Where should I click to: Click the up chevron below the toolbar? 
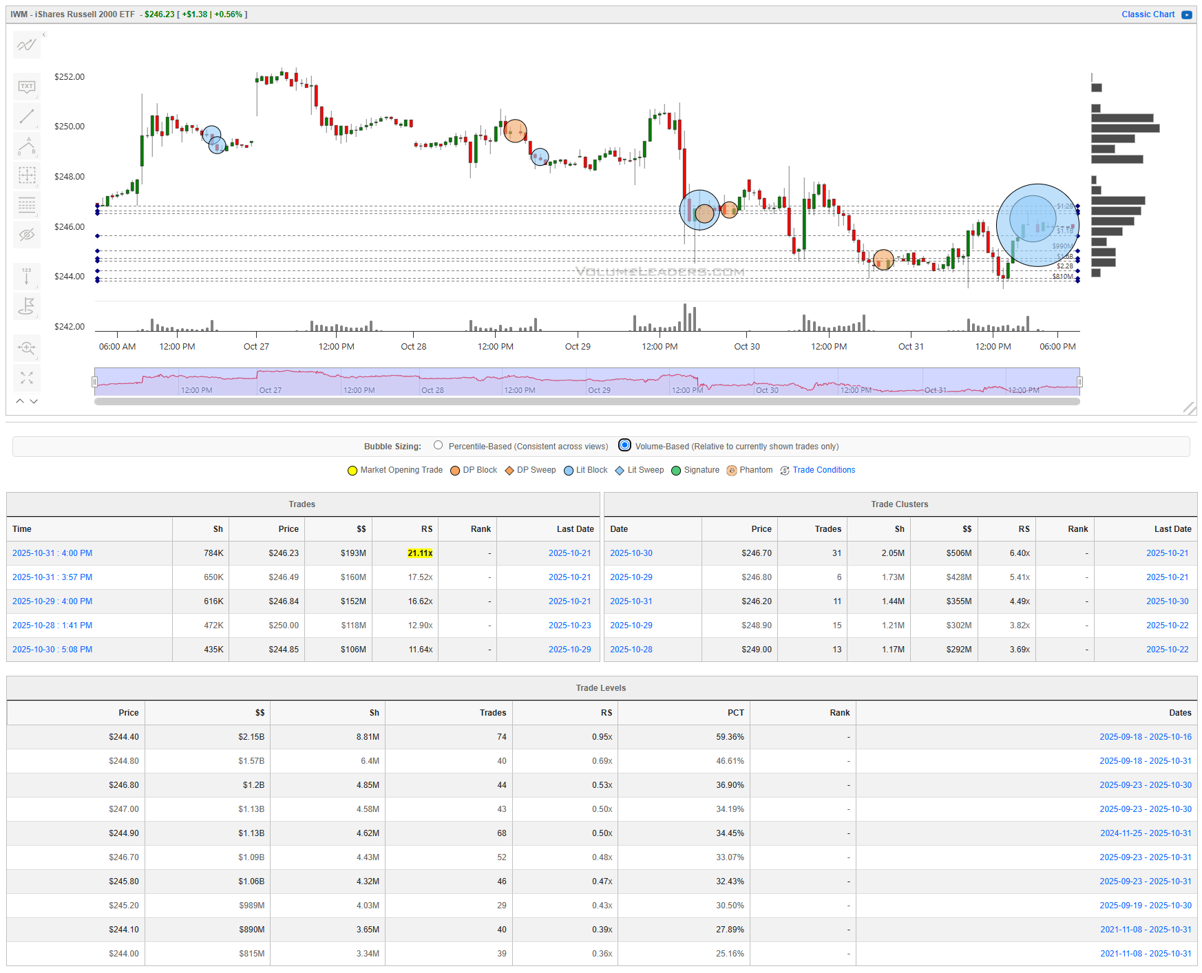20,400
